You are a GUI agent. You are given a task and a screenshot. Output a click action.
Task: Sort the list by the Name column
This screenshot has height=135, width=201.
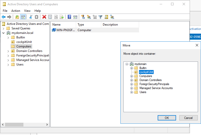pos(63,25)
